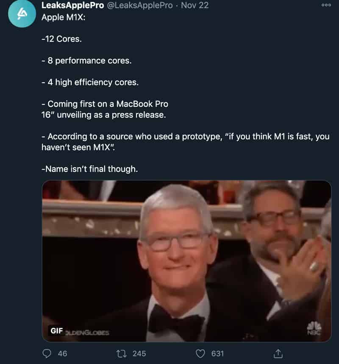Open the three-dot more options menu
The width and height of the screenshot is (339, 364).
326,5
